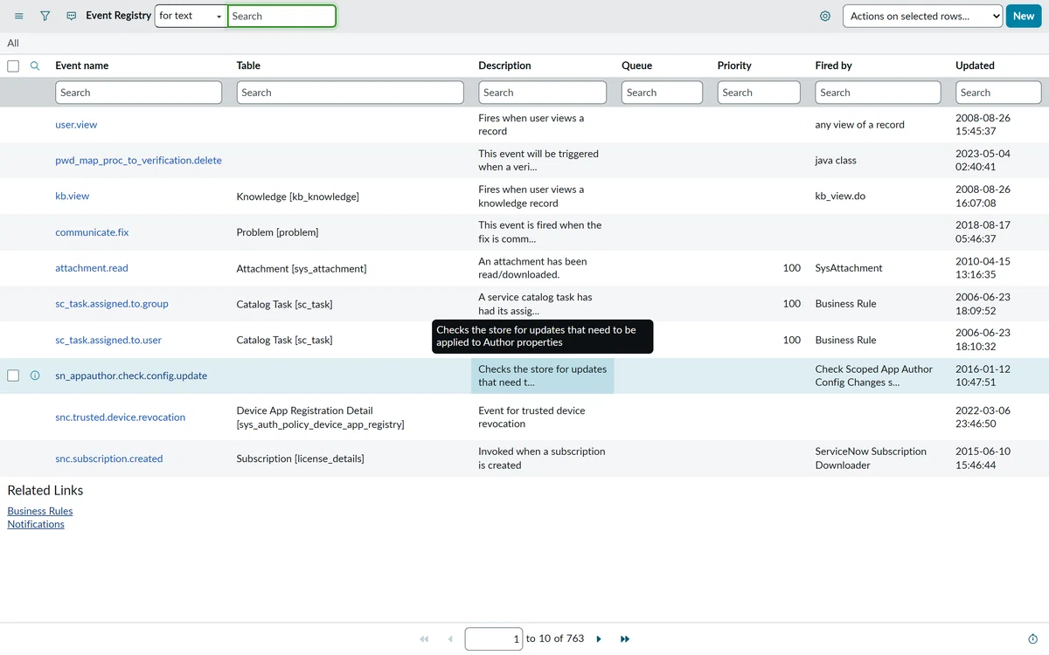Focus the Priority column search field
Image resolution: width=1049 pixels, height=655 pixels.
[x=759, y=93]
